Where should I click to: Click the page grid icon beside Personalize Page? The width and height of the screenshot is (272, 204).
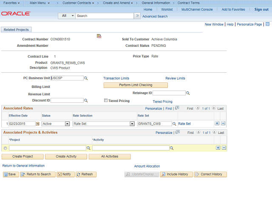[x=267, y=24]
